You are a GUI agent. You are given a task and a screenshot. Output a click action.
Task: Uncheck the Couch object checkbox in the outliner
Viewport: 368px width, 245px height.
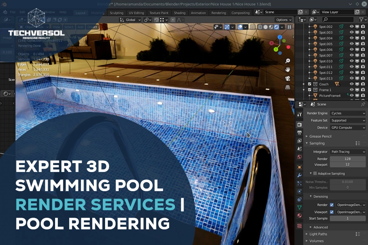click(310, 84)
